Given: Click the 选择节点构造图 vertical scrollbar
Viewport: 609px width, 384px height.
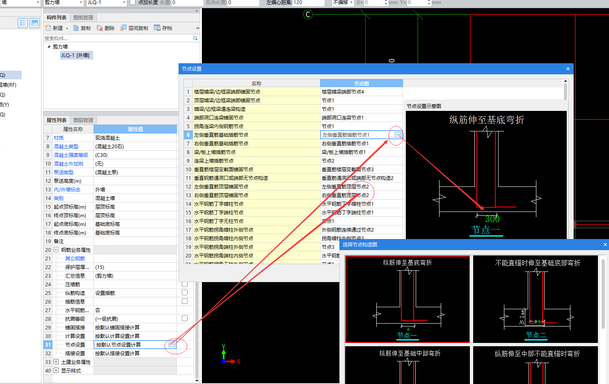Looking at the screenshot, I should click(603, 294).
